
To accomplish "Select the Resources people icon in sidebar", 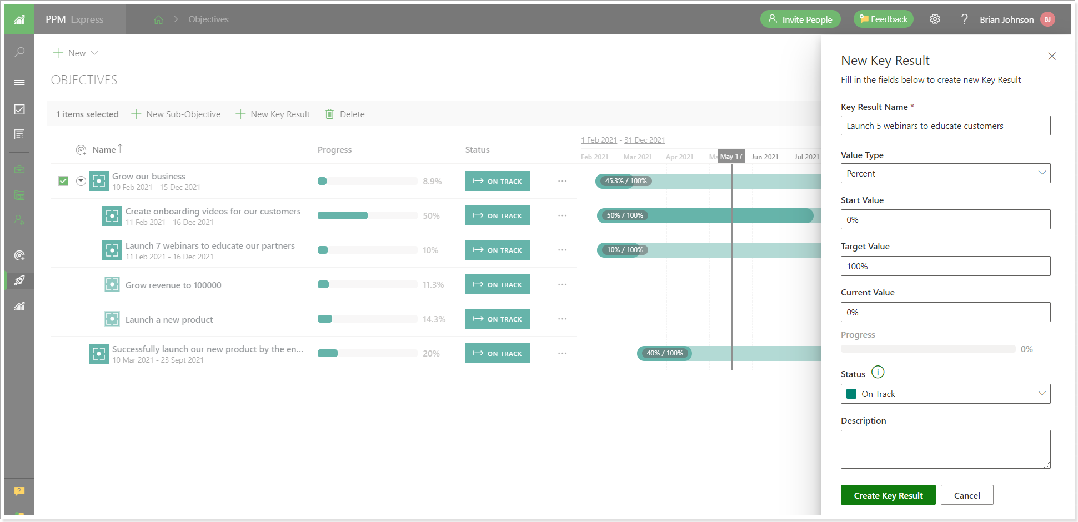I will (19, 220).
